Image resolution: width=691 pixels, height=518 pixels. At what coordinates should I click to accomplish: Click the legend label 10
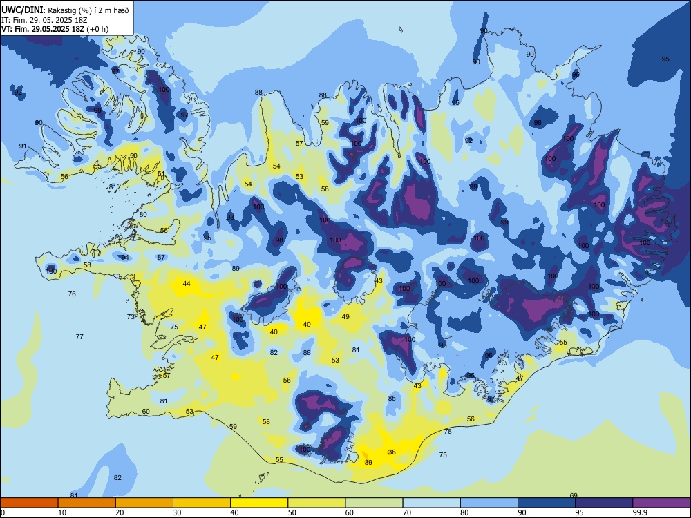(62, 512)
